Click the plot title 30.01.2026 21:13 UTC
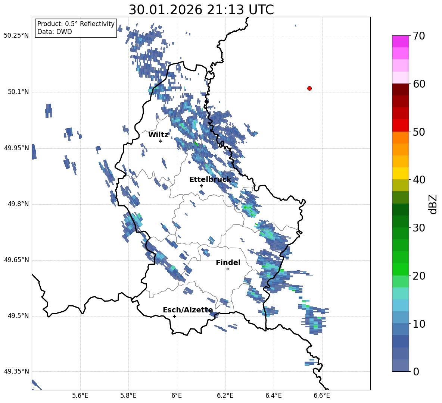Viewport: 442px width, 403px height. pos(201,10)
